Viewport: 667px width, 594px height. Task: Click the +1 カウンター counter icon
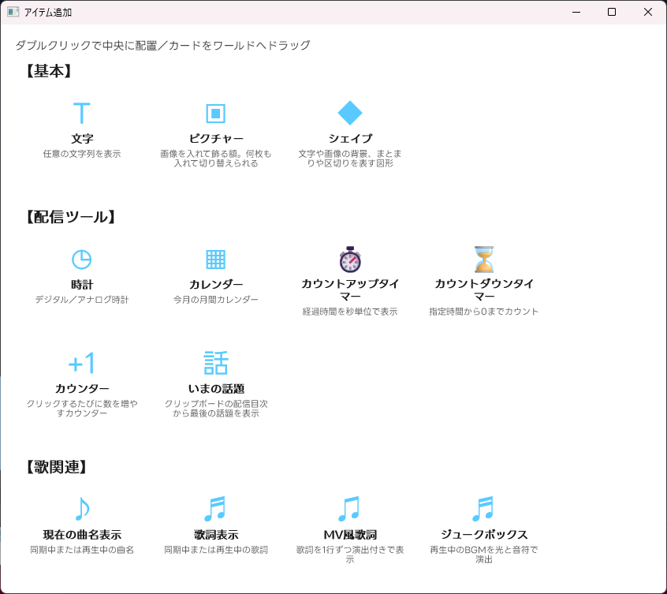pos(82,363)
